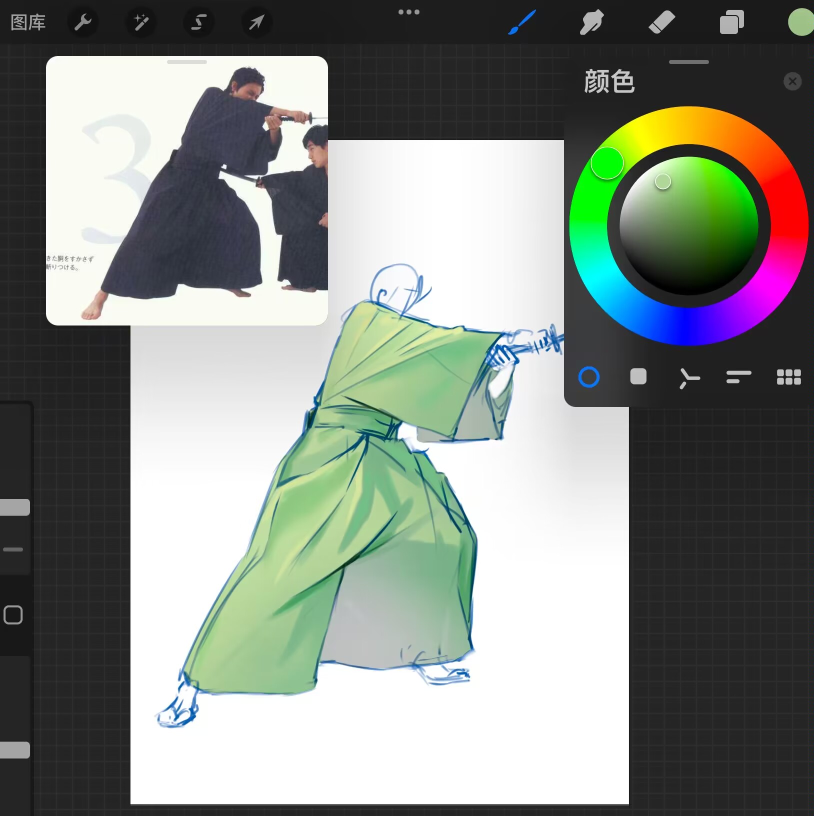Switch to the Disc color tab
This screenshot has height=816, width=814.
click(589, 377)
